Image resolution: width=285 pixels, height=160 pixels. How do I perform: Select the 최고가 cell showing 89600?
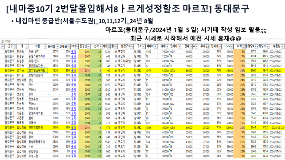tap(228, 99)
